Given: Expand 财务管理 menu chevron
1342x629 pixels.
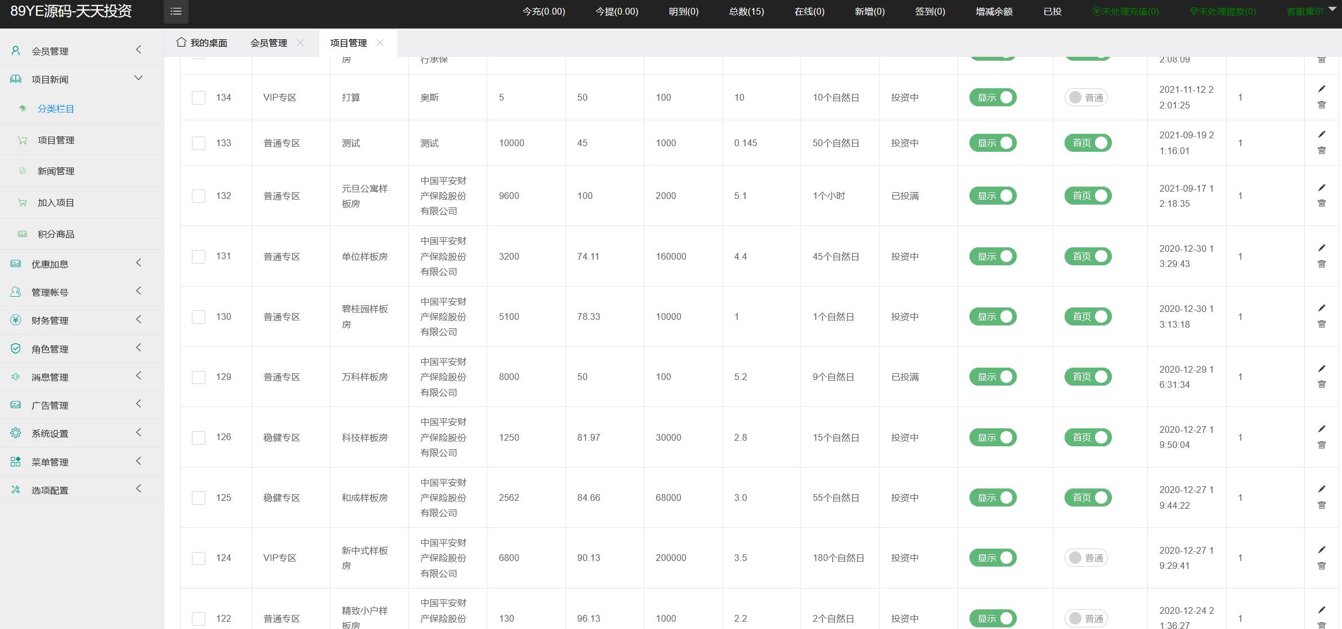Looking at the screenshot, I should tap(138, 319).
